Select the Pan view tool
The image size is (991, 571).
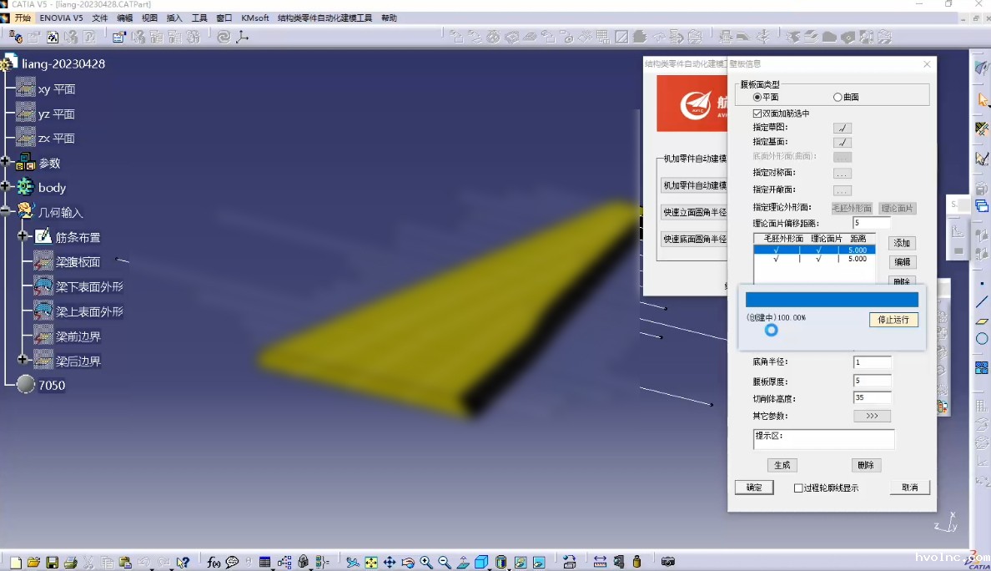click(390, 563)
